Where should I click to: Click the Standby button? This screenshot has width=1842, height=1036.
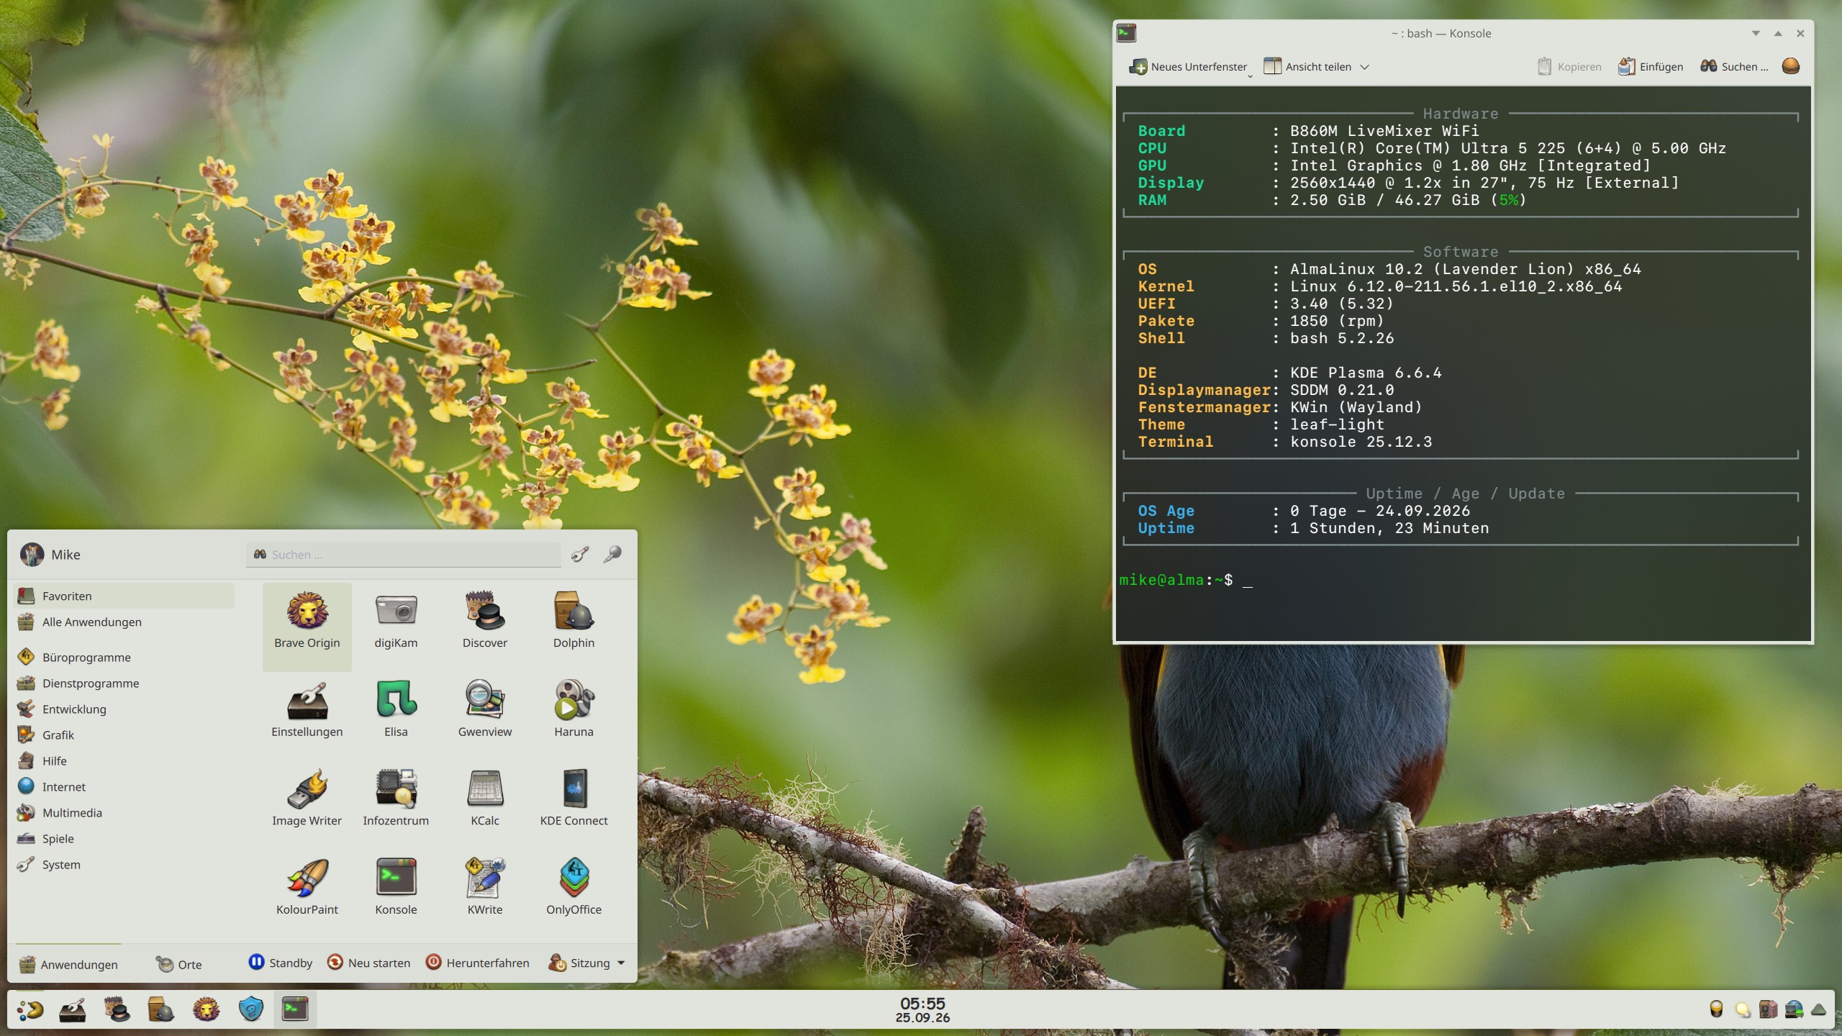[281, 963]
